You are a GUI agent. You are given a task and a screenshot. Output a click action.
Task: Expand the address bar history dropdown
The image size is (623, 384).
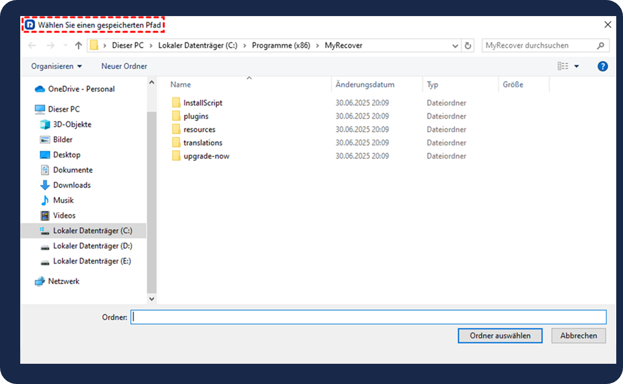tap(455, 46)
